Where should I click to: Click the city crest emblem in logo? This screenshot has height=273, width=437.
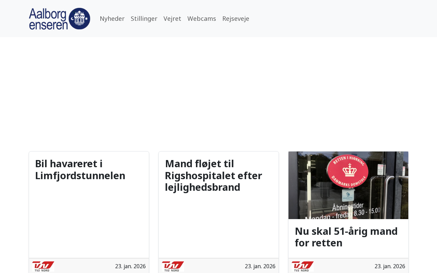79,19
